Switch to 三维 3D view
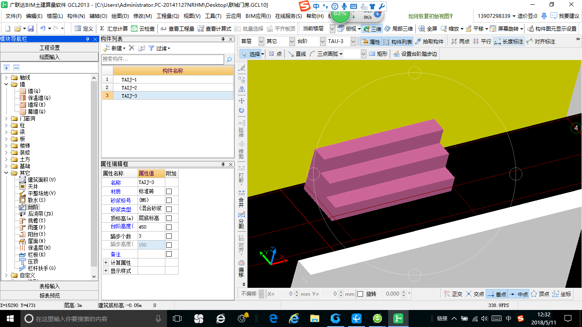 point(372,29)
